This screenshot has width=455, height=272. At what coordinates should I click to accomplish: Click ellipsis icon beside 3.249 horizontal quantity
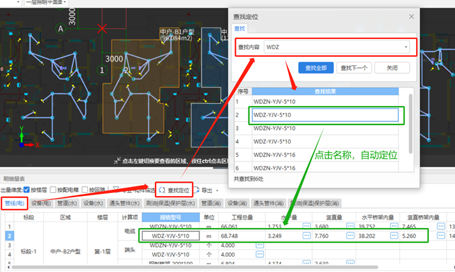307,236
